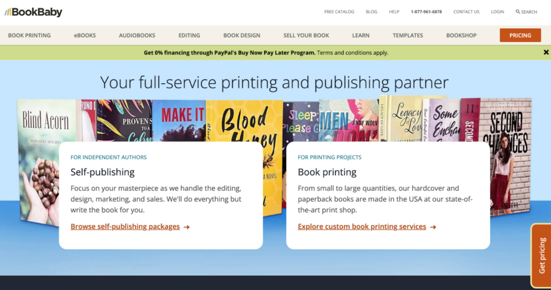Viewport: 551px width, 290px height.
Task: Open the eBooks menu
Action: point(84,35)
